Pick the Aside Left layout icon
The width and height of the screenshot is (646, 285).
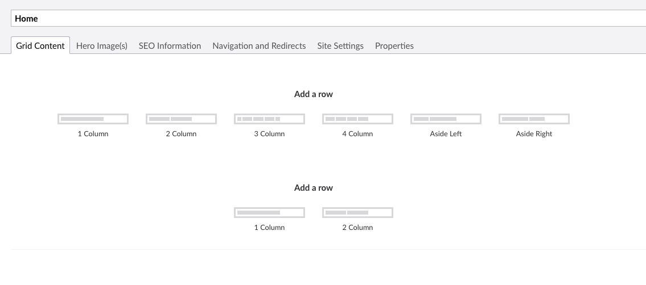pos(446,119)
